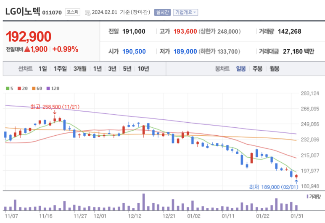Click the low price 189,000 value
The height and width of the screenshot is (223, 325).
[x=185, y=51]
